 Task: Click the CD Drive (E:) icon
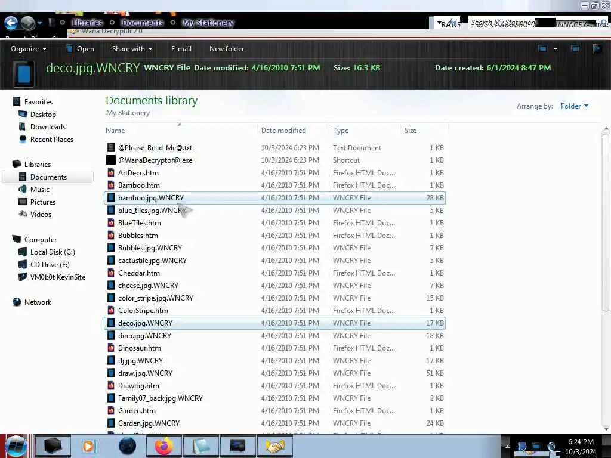(23, 264)
